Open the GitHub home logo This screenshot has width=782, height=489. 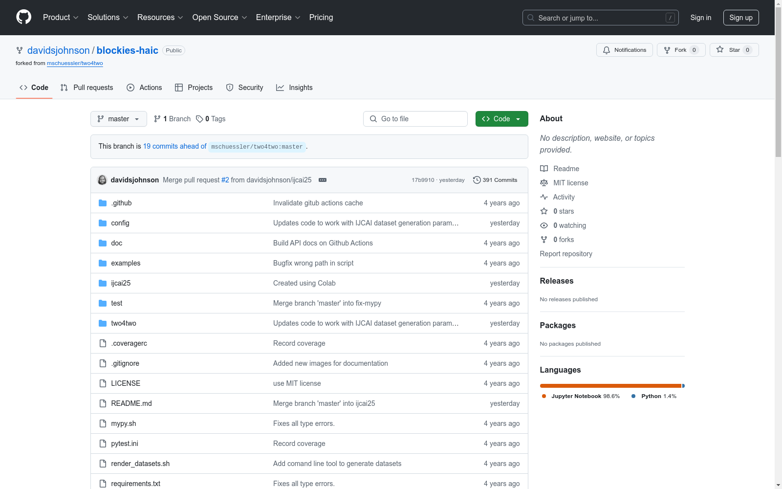click(23, 18)
